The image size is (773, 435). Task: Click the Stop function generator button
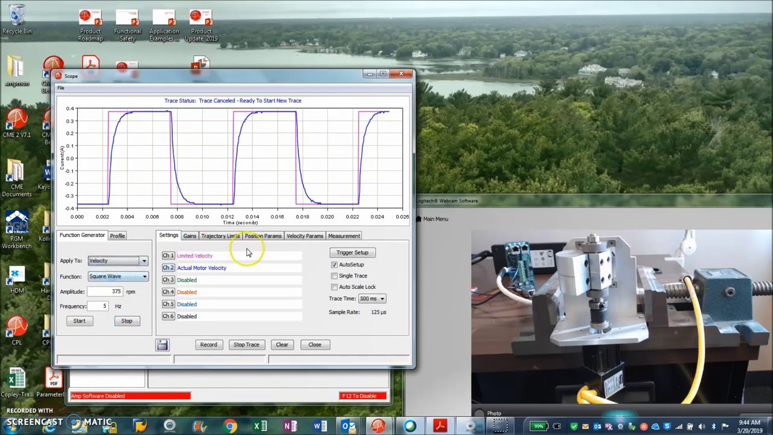(126, 321)
